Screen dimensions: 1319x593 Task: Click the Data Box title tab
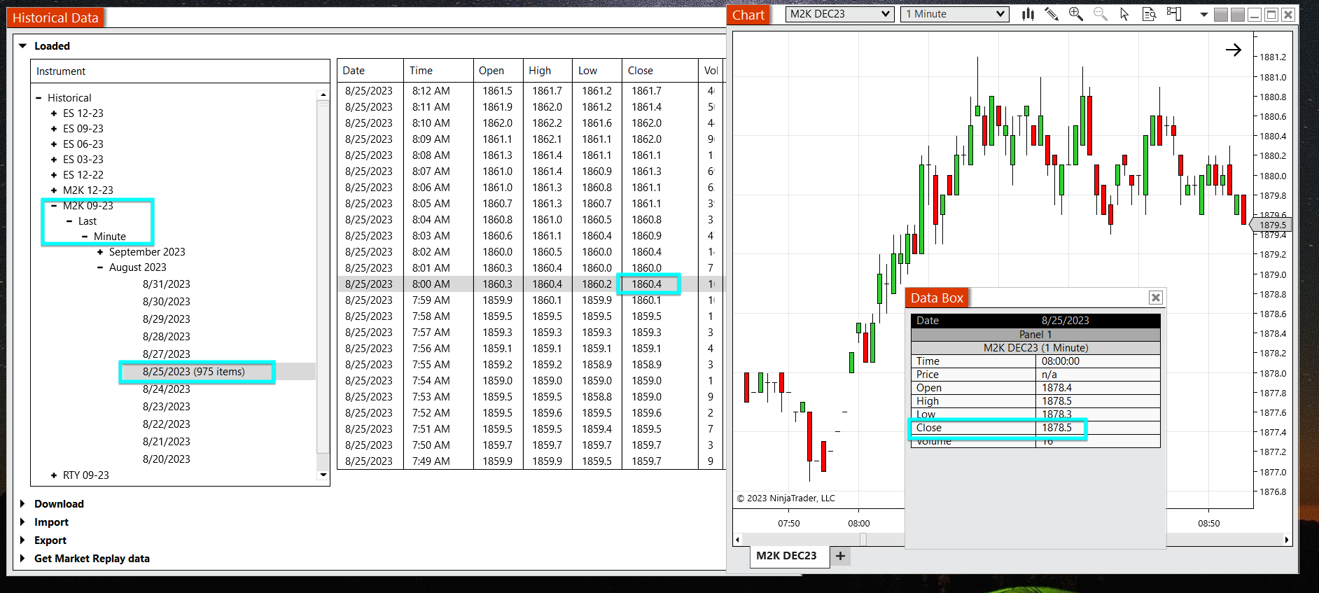(x=937, y=298)
